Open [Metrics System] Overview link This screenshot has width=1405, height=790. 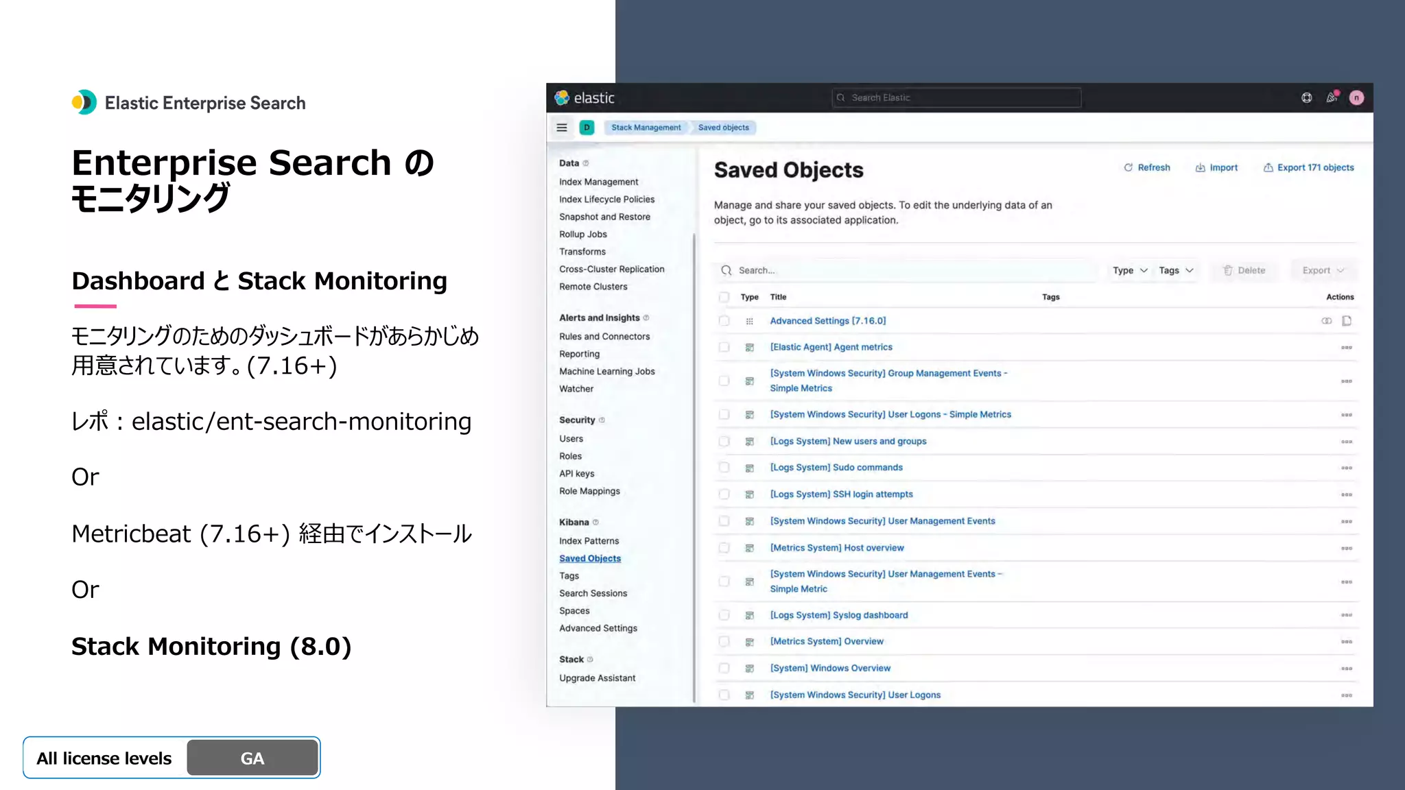pos(827,641)
